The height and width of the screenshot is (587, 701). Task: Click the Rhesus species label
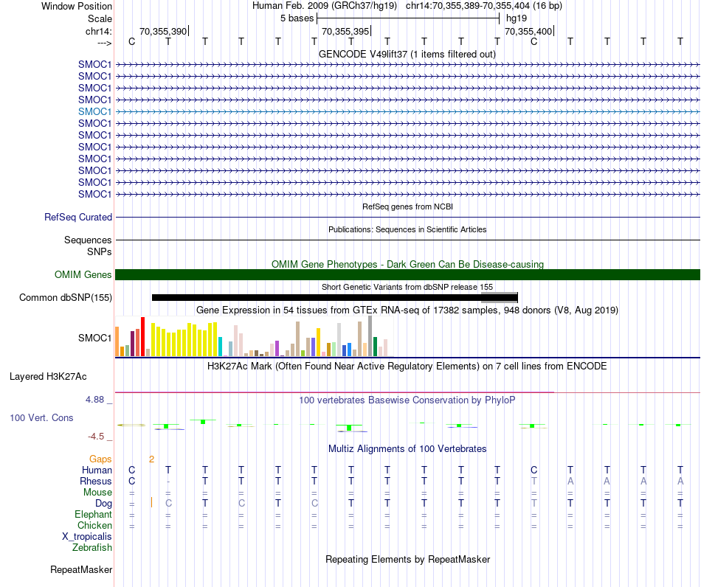tap(96, 482)
